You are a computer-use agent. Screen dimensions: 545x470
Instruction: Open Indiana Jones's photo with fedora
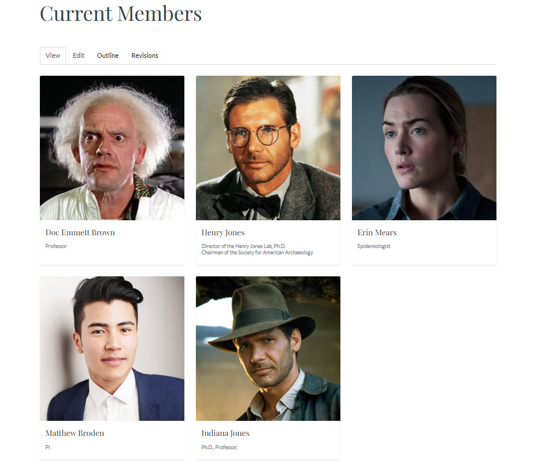(x=268, y=349)
